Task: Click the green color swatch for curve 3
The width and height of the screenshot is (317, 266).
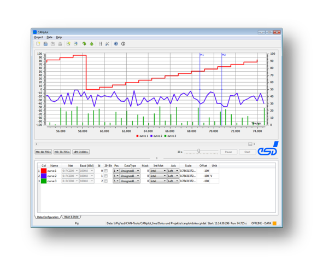Action: pos(44,181)
